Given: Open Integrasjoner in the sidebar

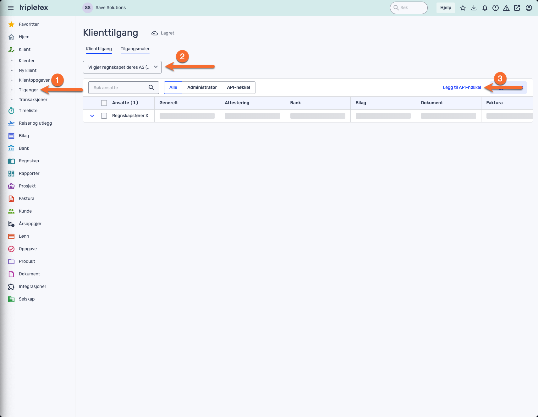Looking at the screenshot, I should tap(32, 286).
